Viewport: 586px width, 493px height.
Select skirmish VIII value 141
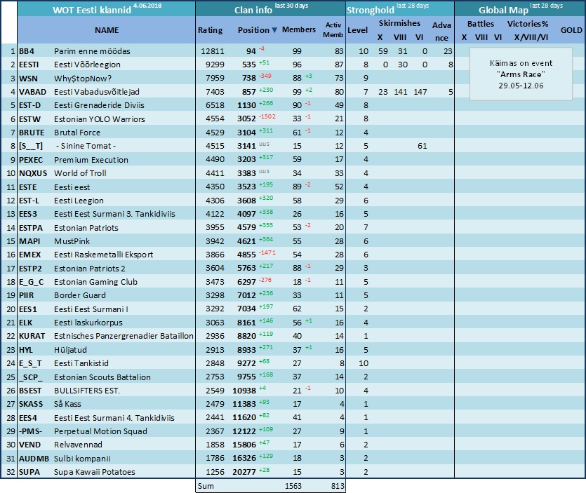click(400, 92)
